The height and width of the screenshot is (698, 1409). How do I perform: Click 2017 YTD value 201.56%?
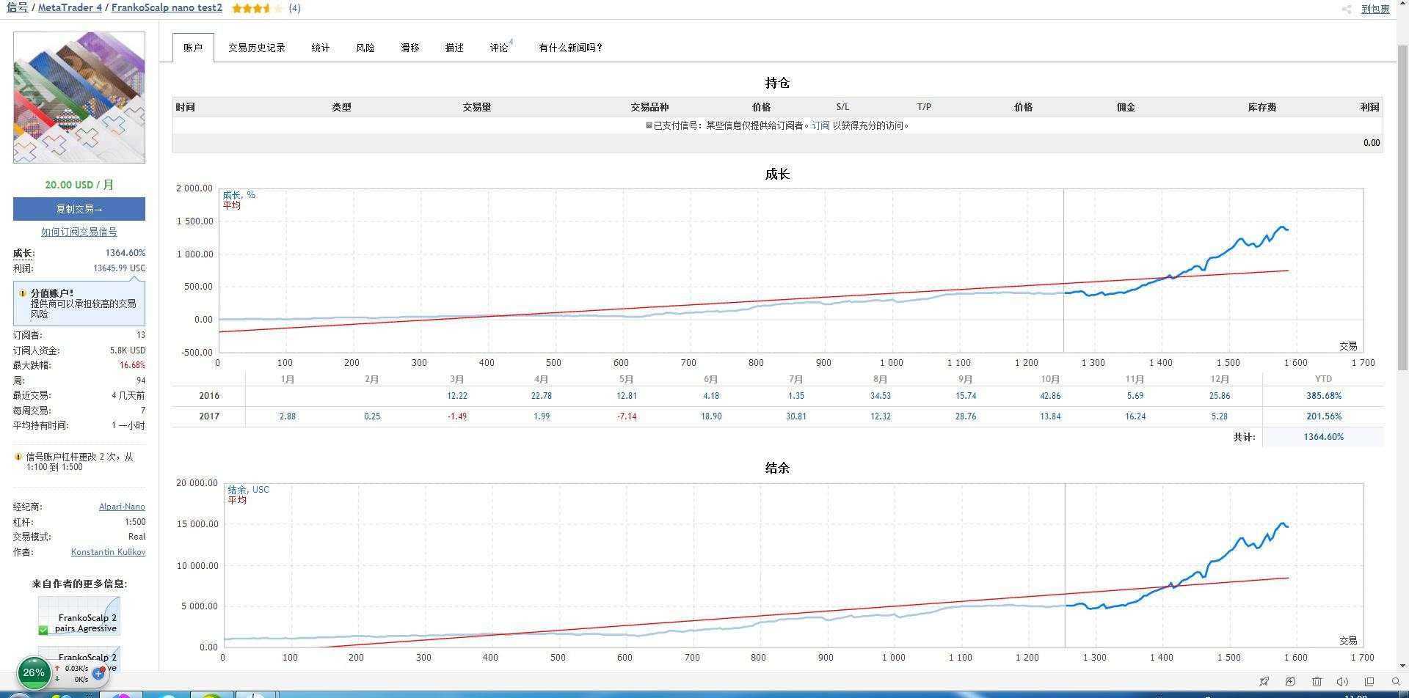(1323, 416)
